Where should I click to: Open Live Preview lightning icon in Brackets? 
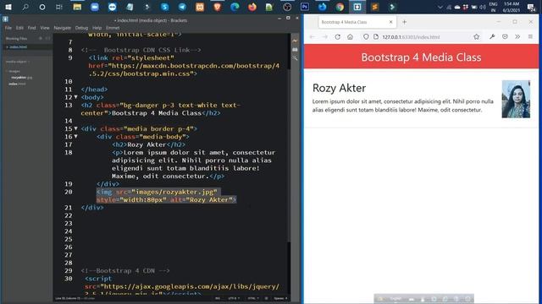tap(295, 41)
